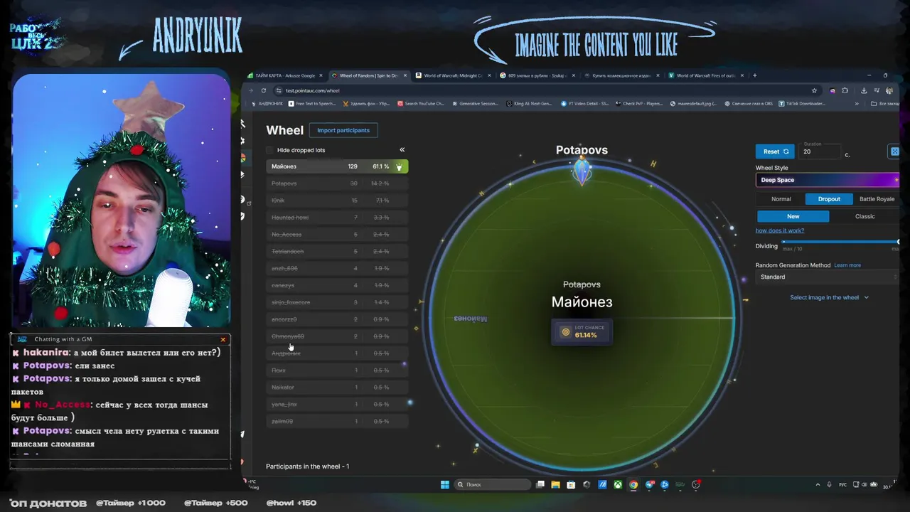Expand the system tray hidden icons

click(818, 484)
